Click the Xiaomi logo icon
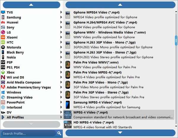The width and height of the screenshot is (178, 138). 3,37
